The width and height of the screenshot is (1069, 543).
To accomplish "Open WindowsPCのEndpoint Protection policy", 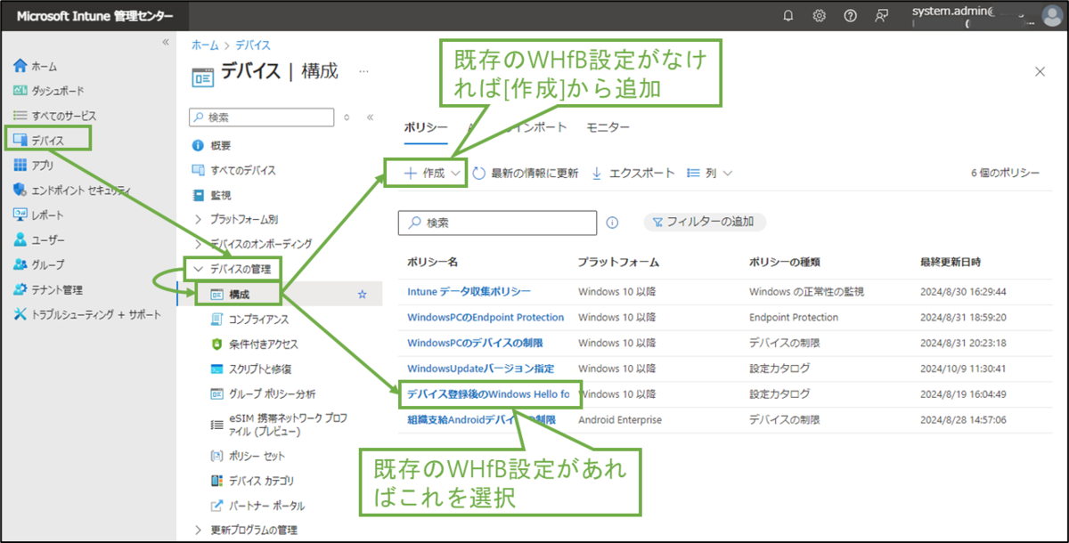I will click(x=486, y=317).
